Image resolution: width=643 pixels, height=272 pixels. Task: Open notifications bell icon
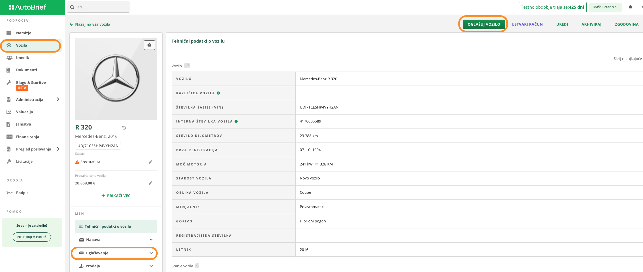[630, 7]
